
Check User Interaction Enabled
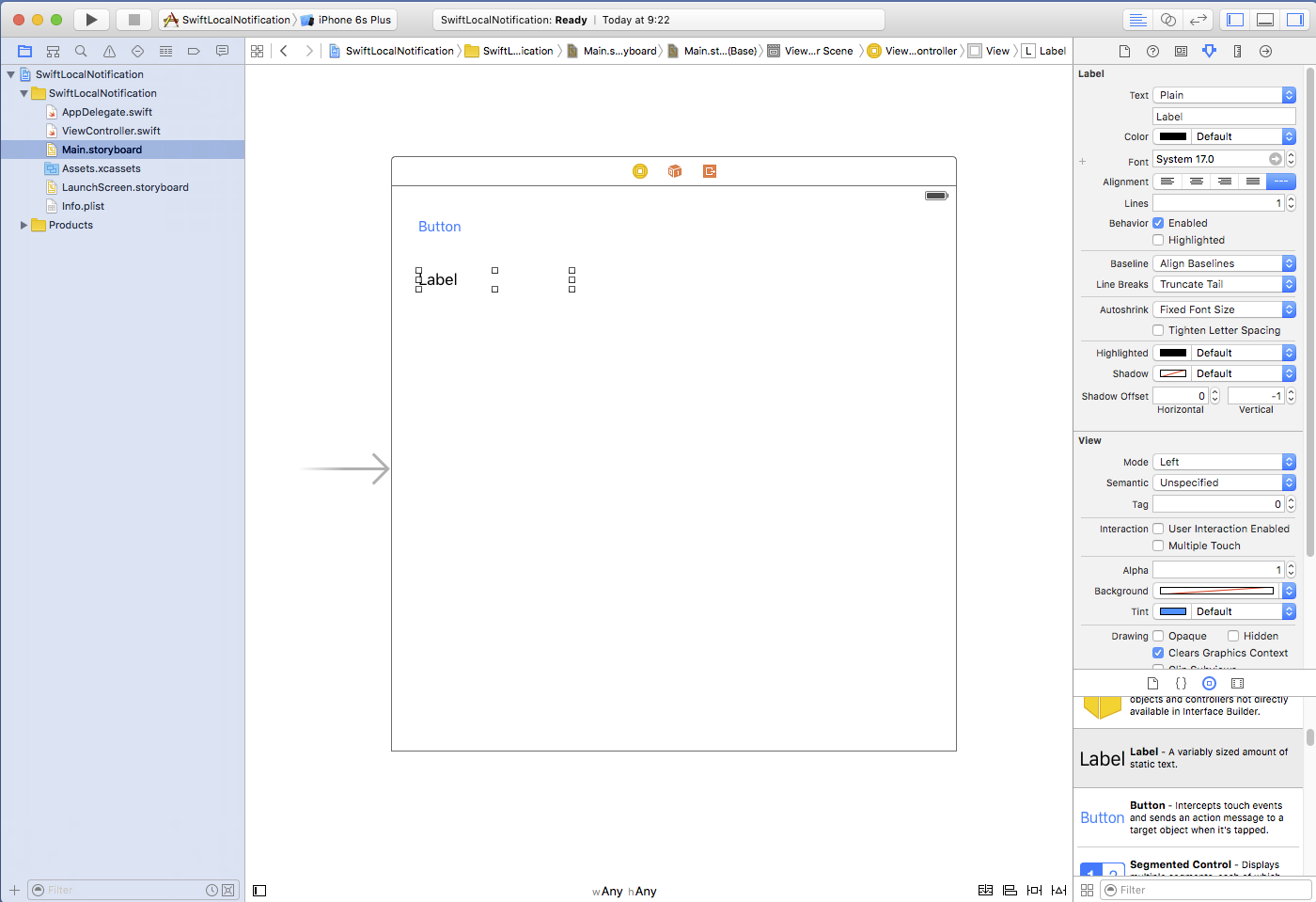pos(1158,529)
